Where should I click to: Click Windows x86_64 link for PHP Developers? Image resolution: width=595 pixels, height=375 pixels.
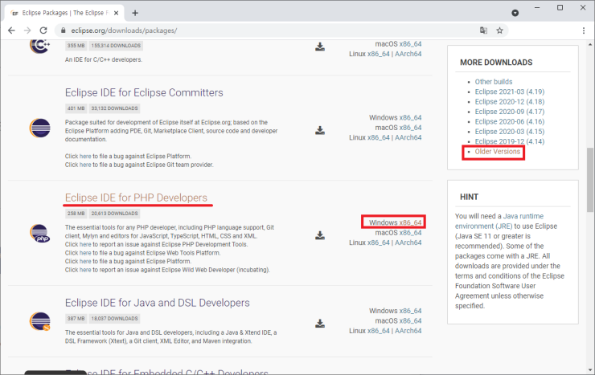click(x=393, y=222)
